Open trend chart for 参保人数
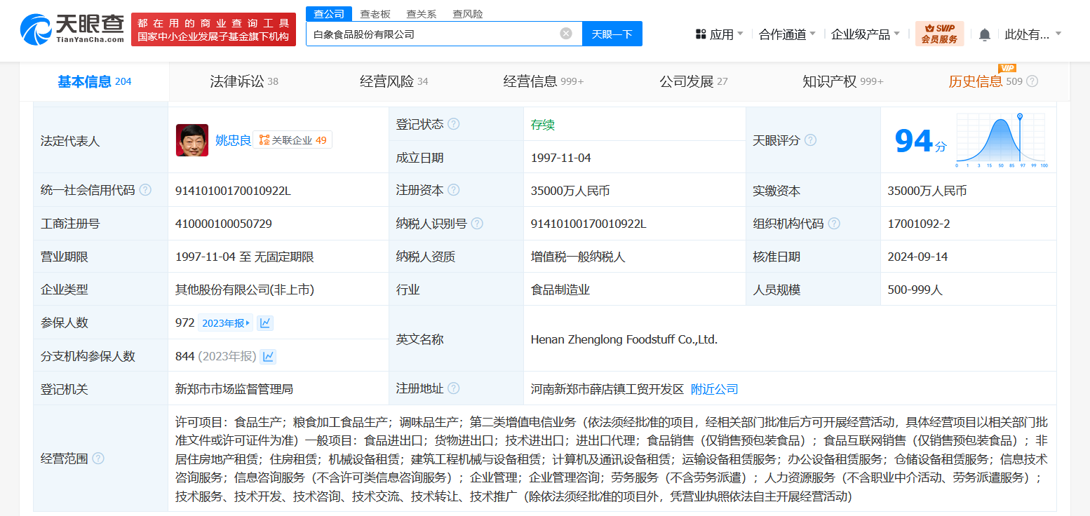Screen dimensions: 1090x516 click(265, 323)
